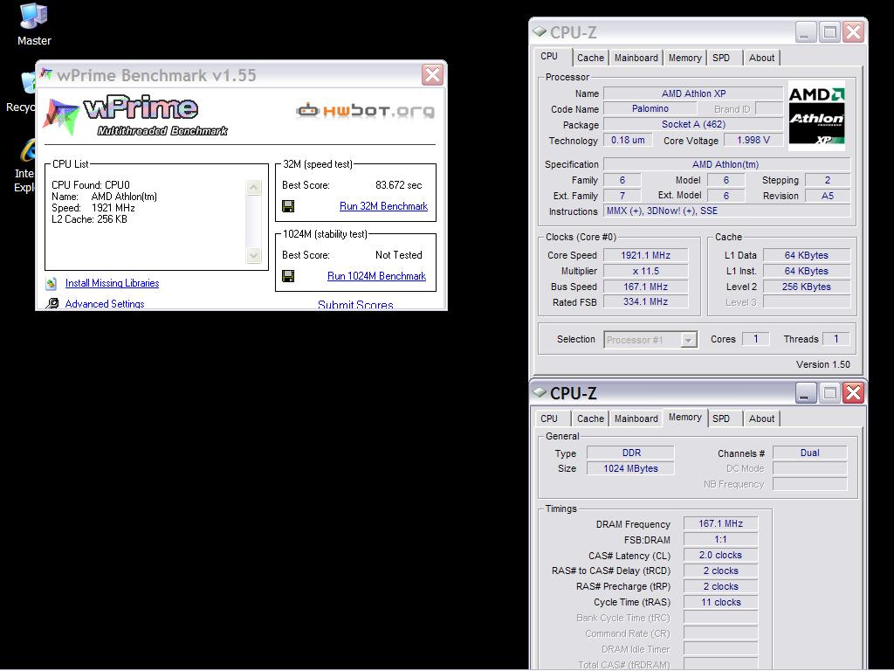Switch to Cache tab in bottom CPU-Z
This screenshot has width=894, height=671.
coord(590,419)
